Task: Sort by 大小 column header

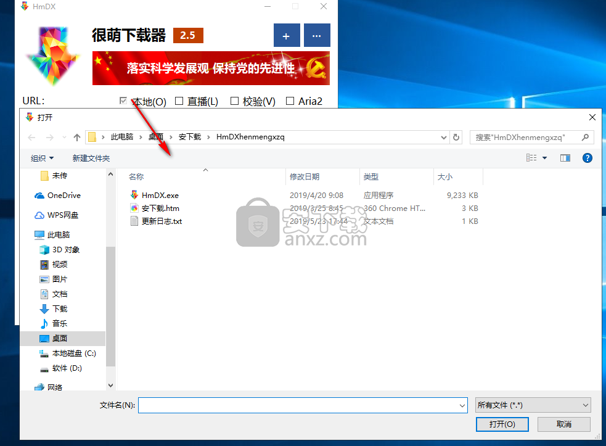Action: pos(445,177)
